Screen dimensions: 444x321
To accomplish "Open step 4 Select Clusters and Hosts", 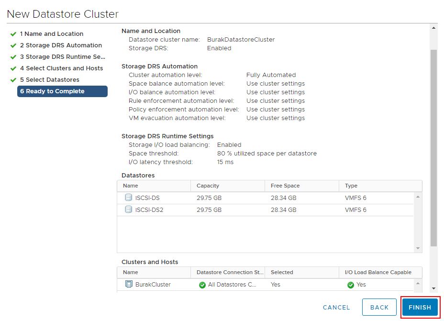I will tap(61, 68).
